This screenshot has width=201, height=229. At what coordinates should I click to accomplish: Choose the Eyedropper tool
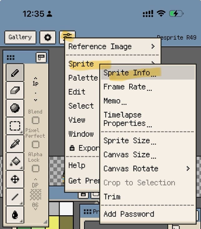(x=15, y=144)
